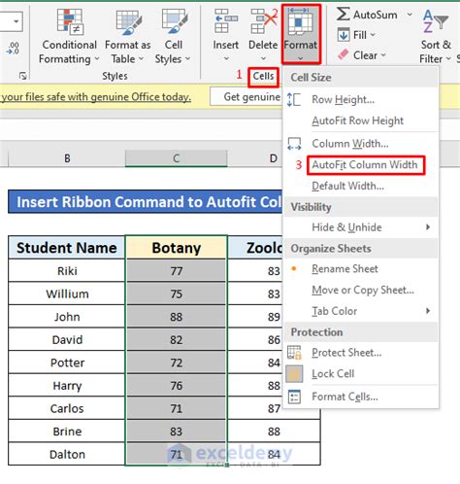Open Hide & Unhide menu entry
This screenshot has width=460, height=484.
pos(361,227)
